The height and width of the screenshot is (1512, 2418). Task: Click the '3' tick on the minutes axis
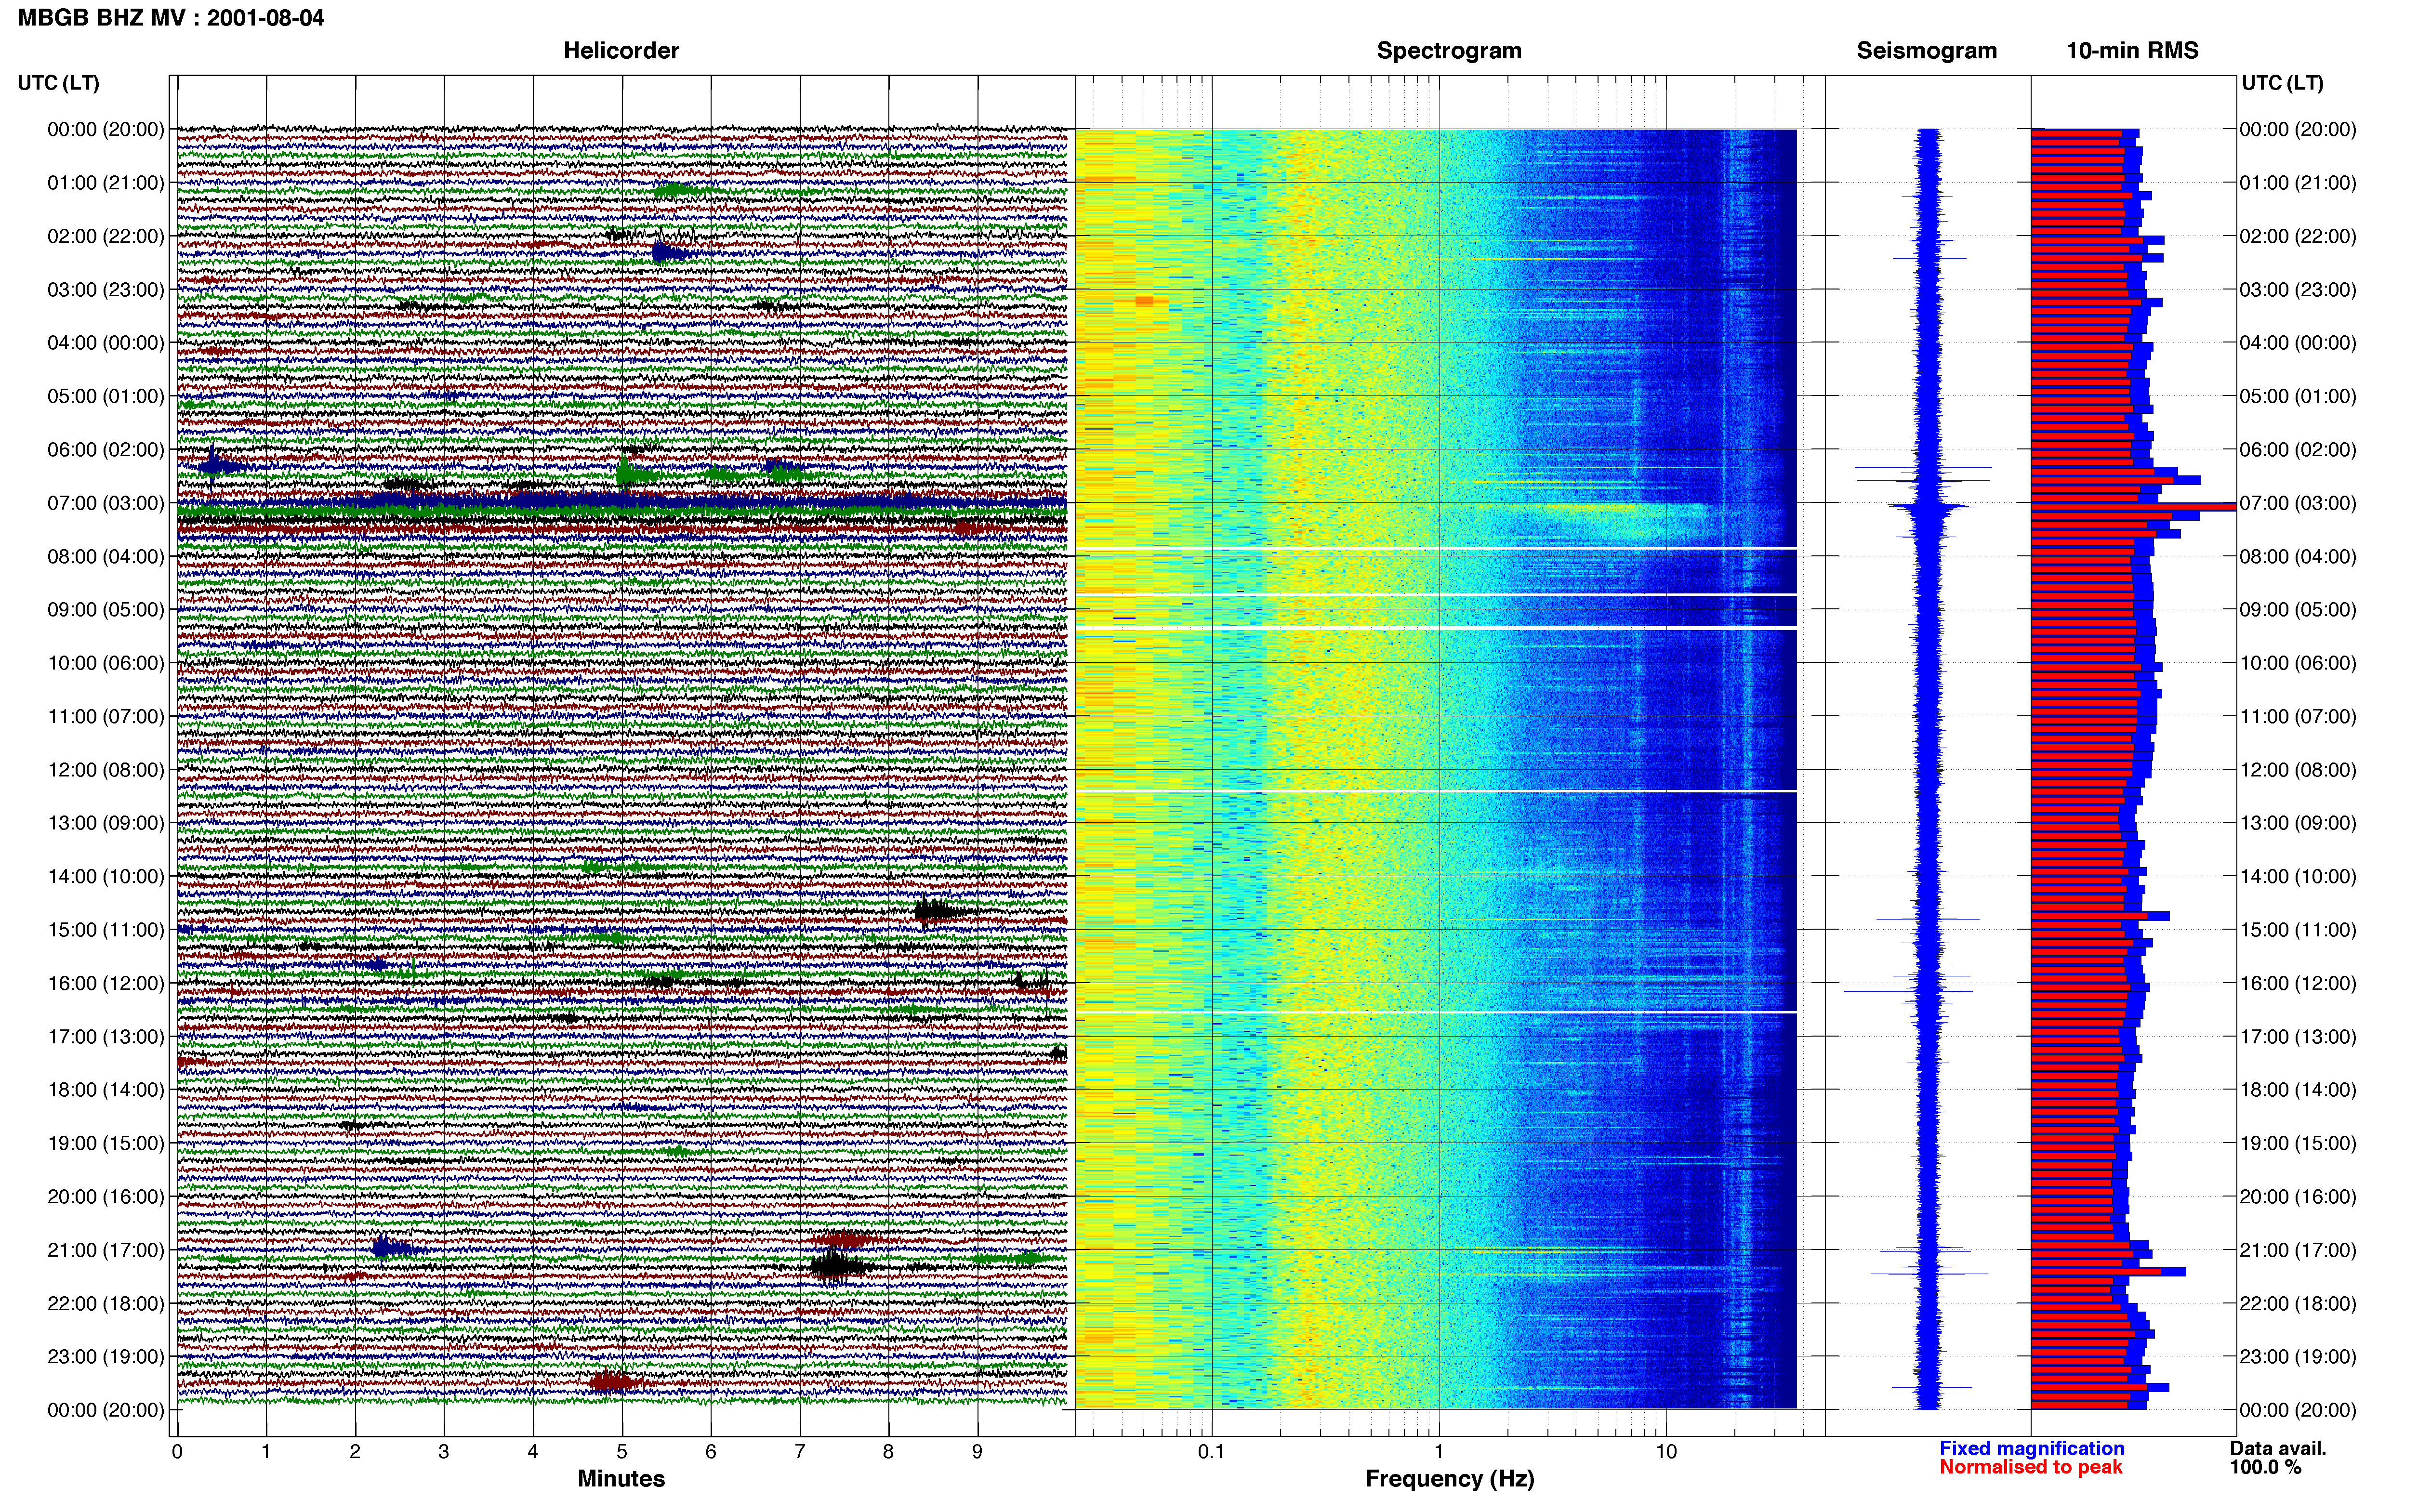[444, 1452]
